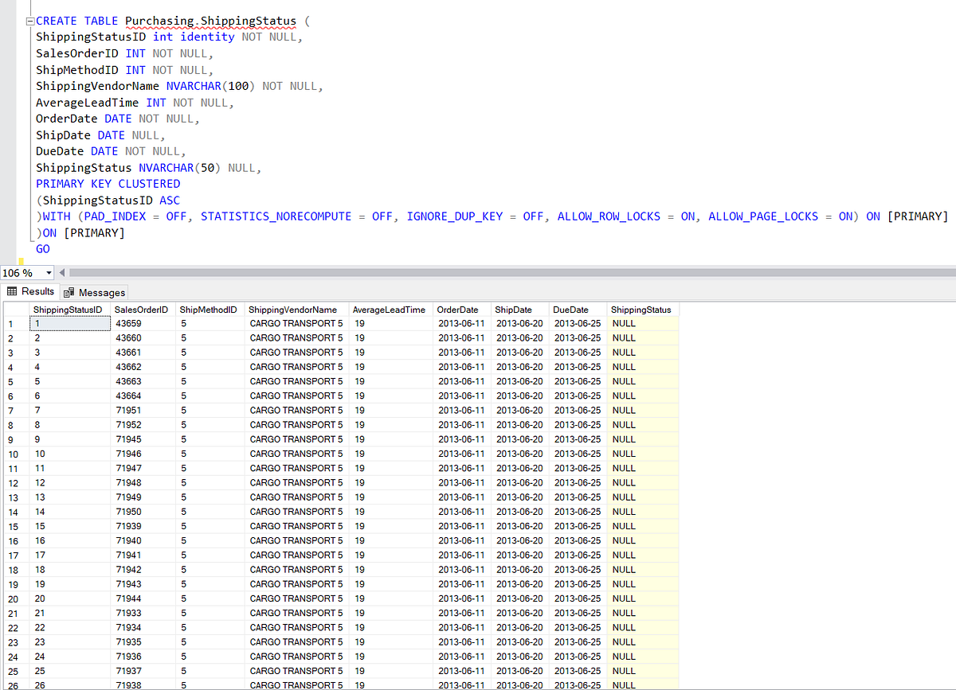Select the SalesOrderID column header

[x=142, y=310]
